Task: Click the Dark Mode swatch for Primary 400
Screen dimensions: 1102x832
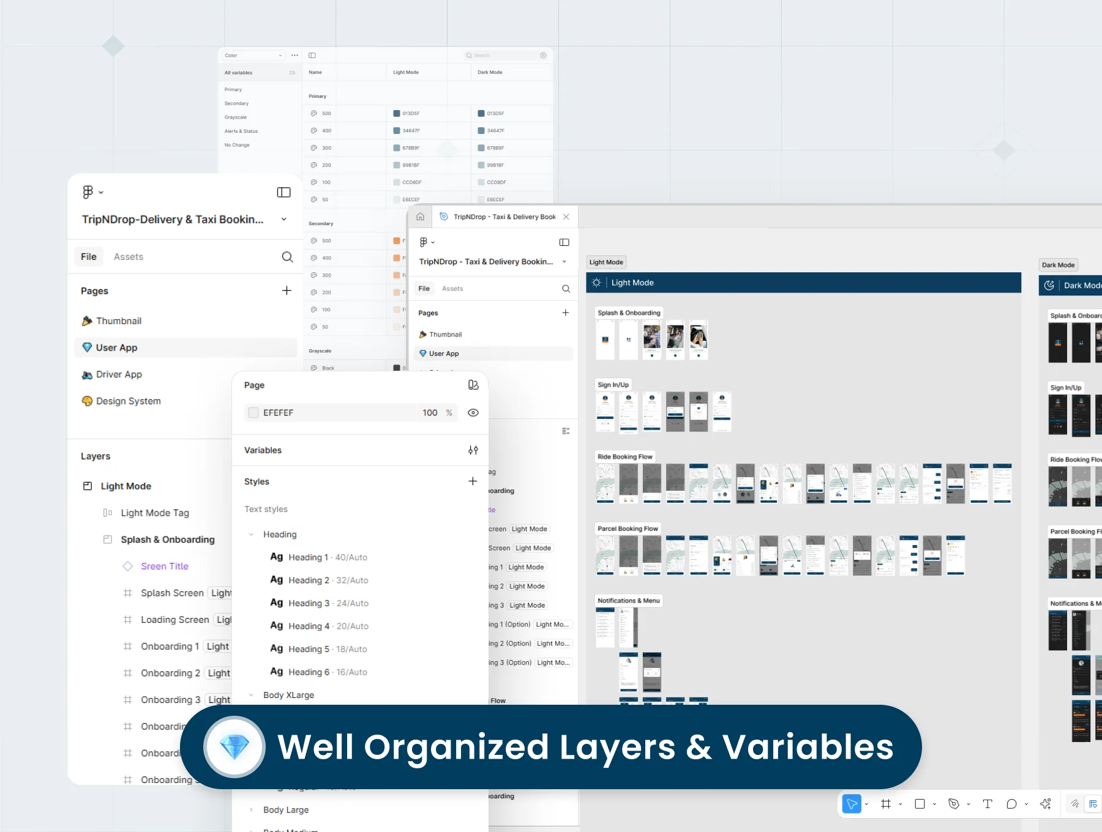Action: click(481, 130)
